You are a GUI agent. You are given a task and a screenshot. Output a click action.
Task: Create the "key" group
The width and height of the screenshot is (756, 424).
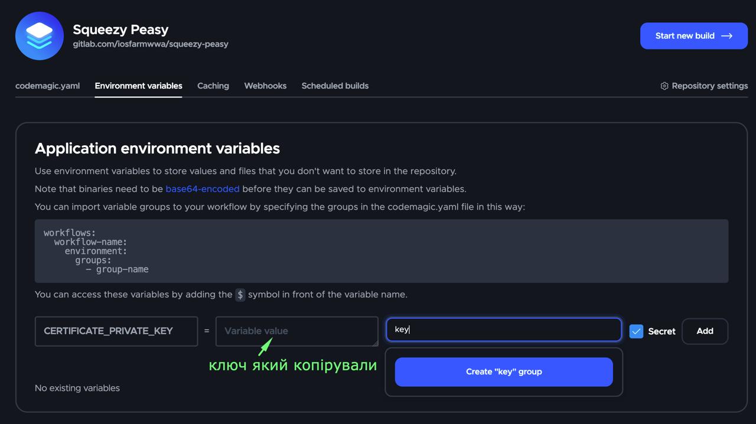click(x=504, y=372)
